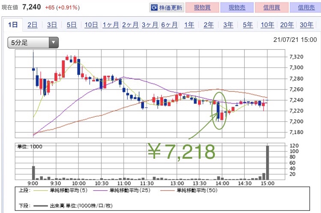Switch to the 2年 chart tab
Viewport: 321px width, 213px height.
(x=209, y=25)
